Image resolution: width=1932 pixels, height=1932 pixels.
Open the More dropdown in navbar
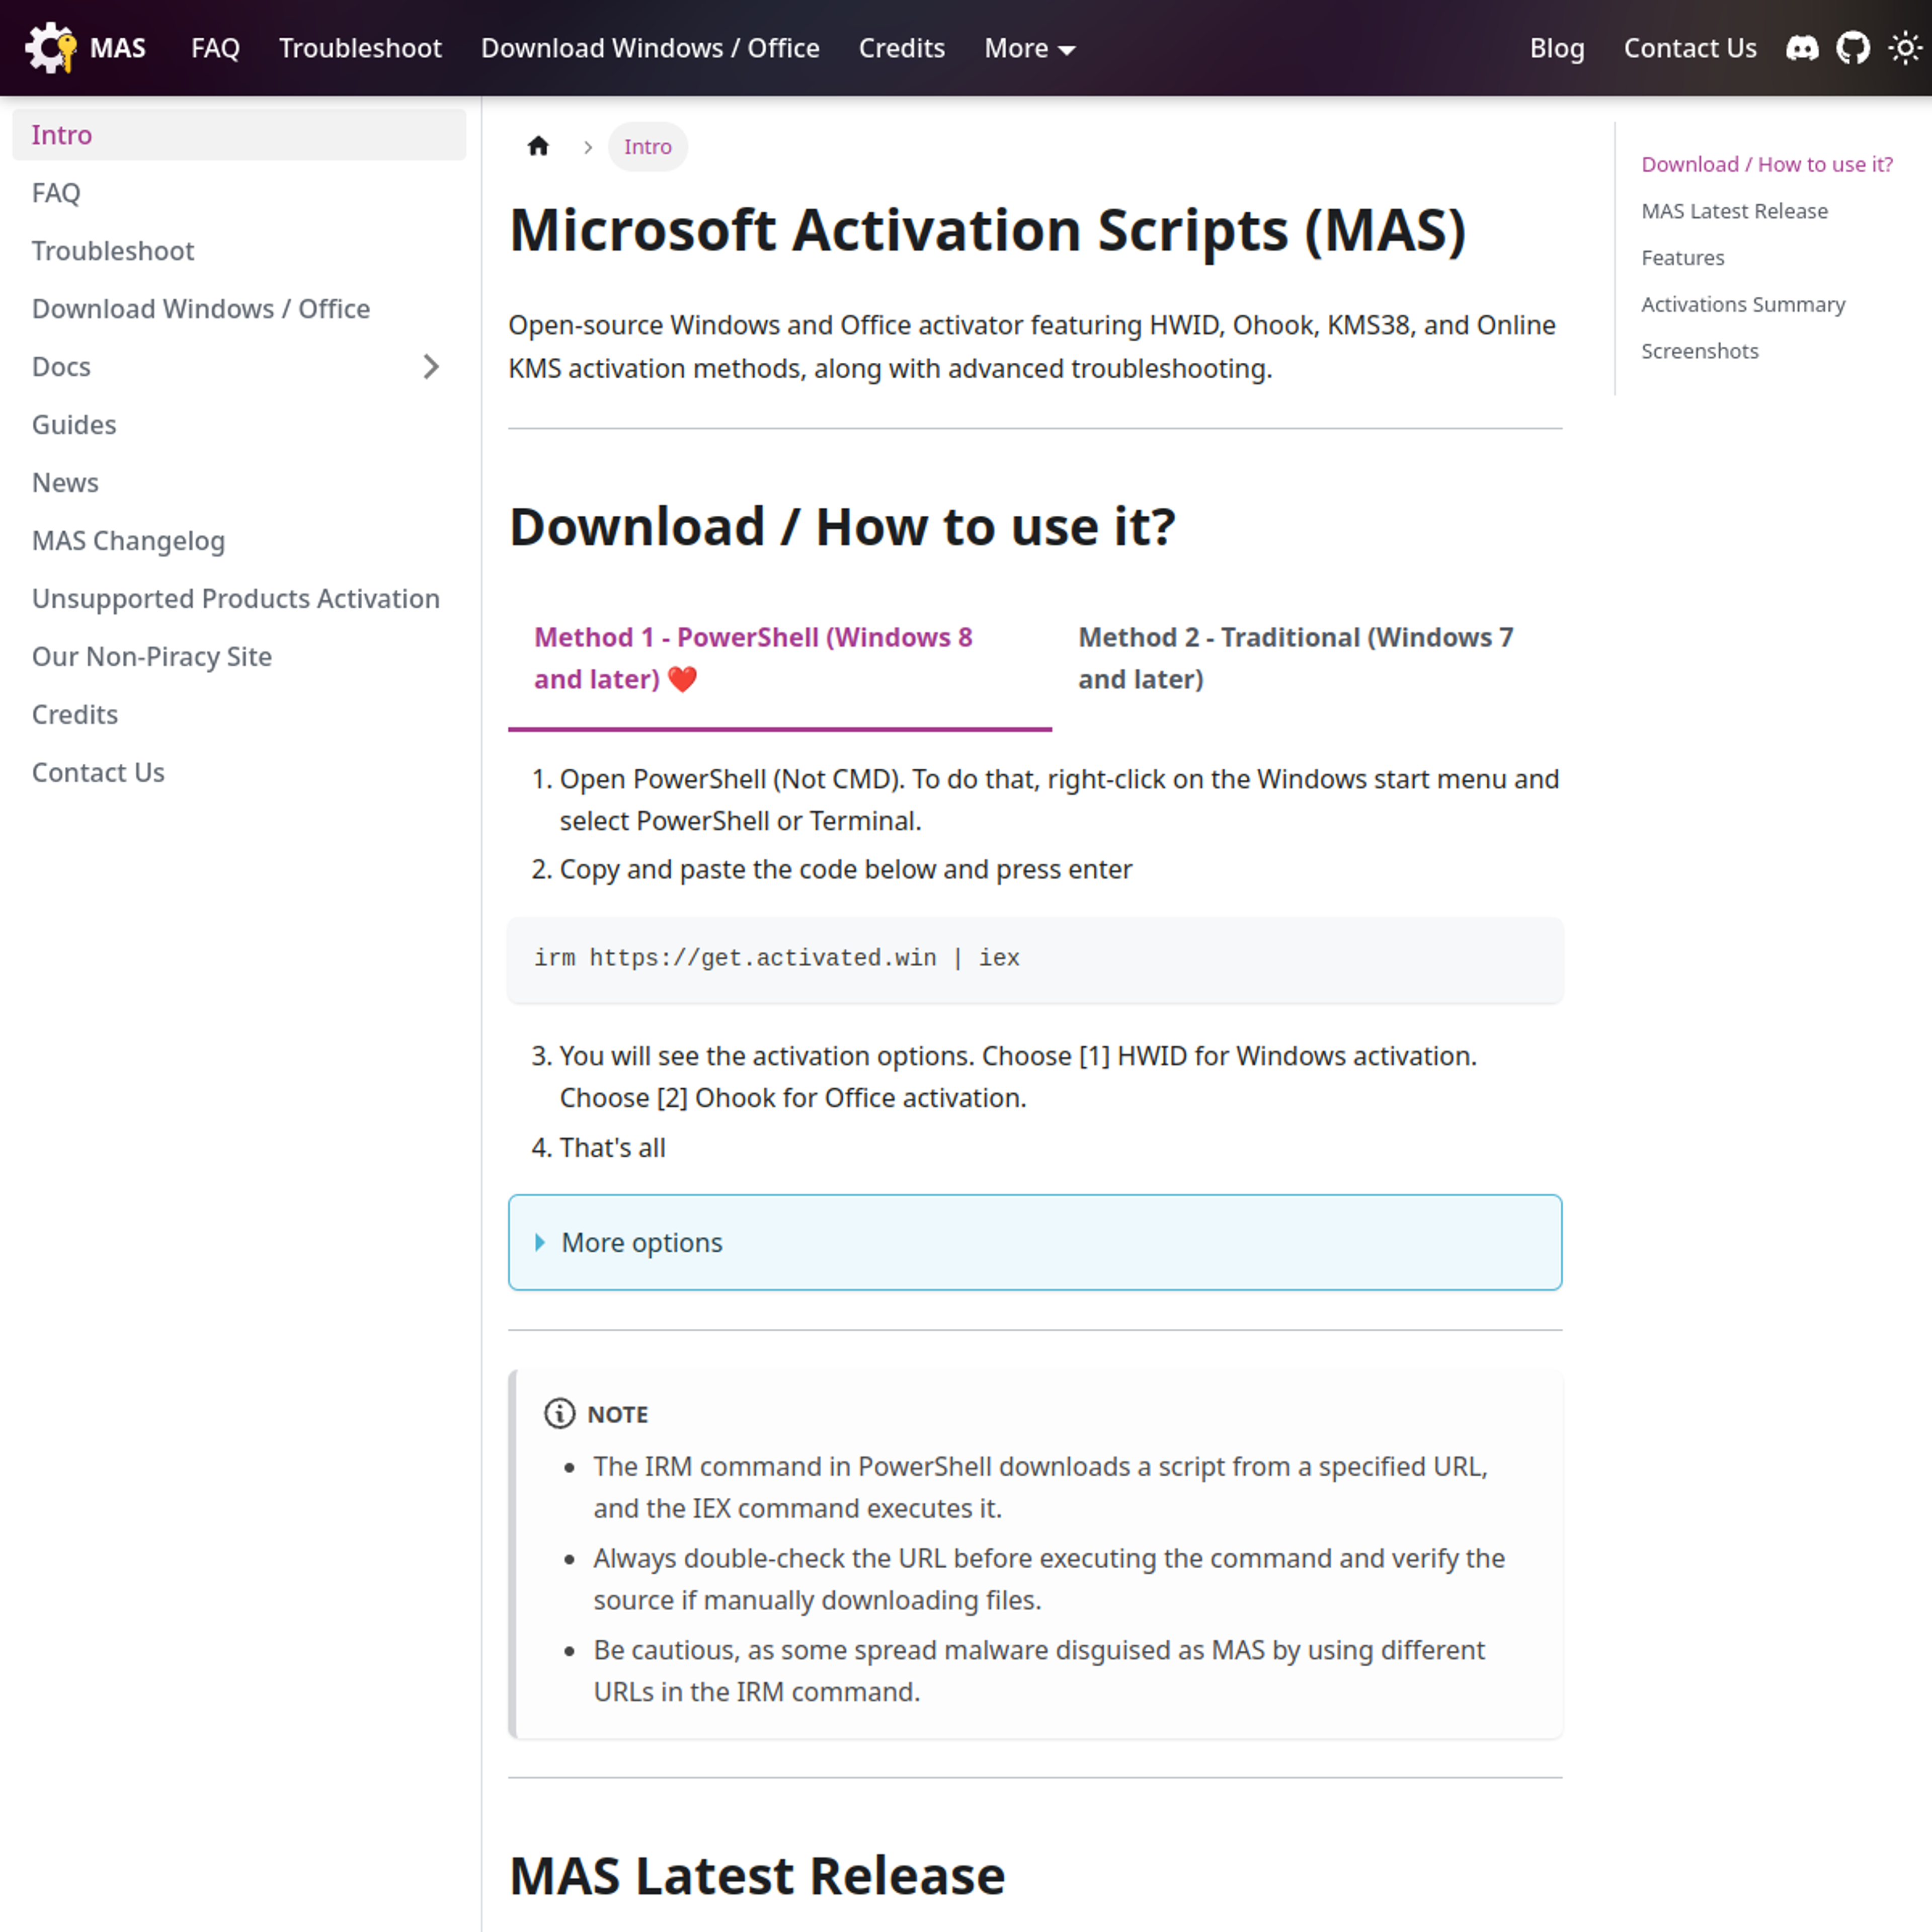pos(1029,48)
